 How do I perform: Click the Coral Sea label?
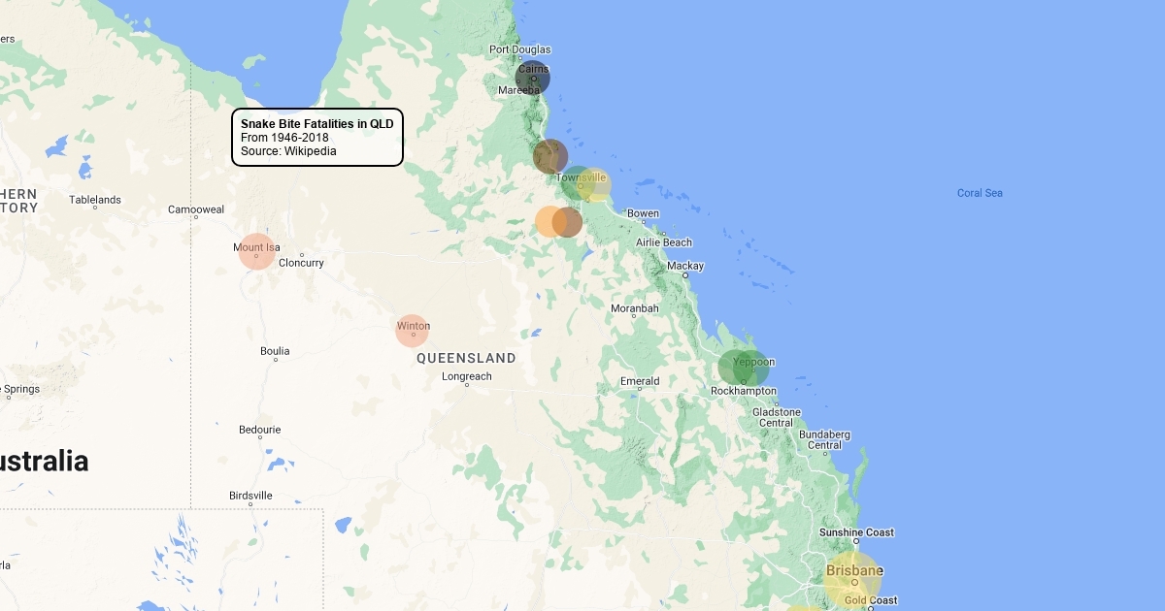tap(980, 193)
